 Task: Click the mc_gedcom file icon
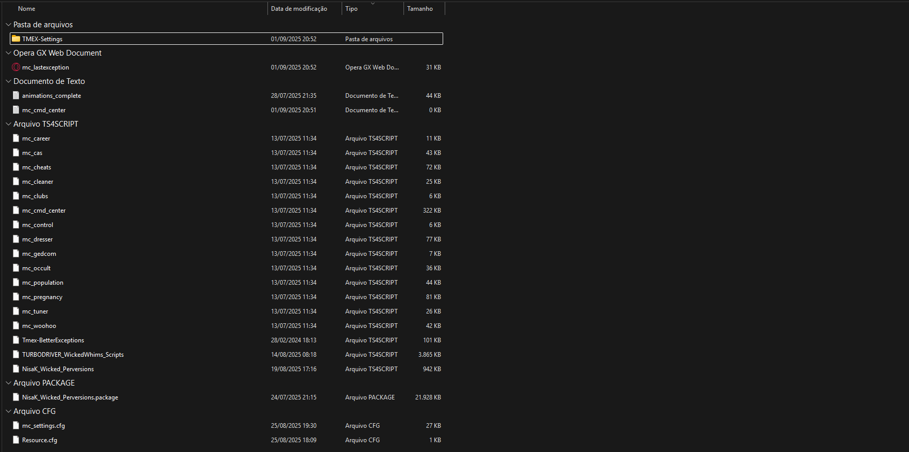pos(16,253)
